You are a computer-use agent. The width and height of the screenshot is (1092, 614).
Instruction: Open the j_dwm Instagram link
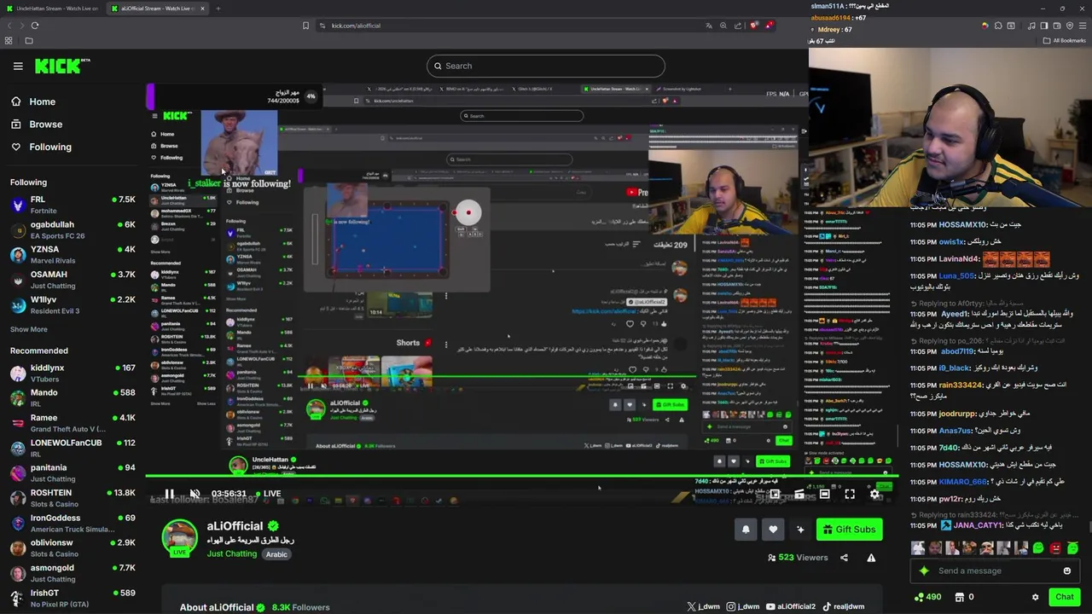pyautogui.click(x=743, y=607)
